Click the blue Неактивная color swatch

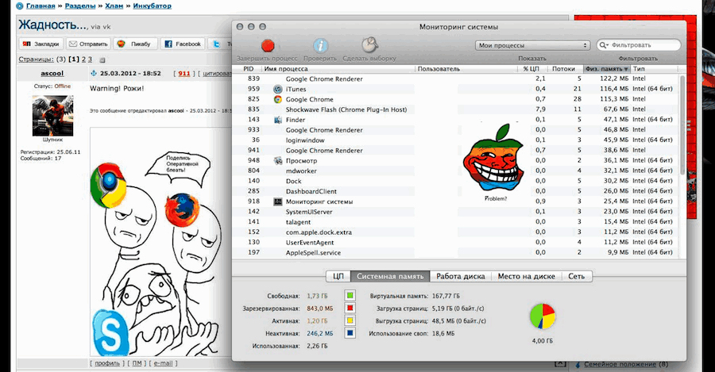[350, 333]
